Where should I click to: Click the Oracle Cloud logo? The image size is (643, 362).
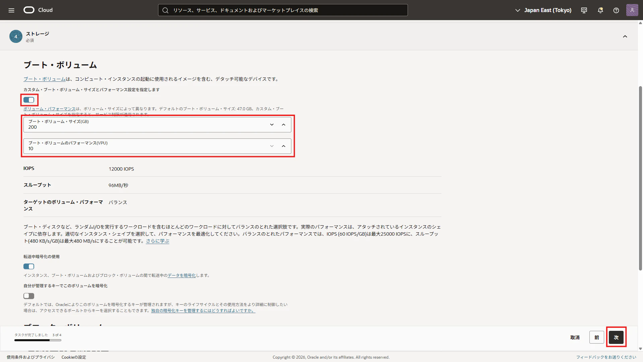pos(38,10)
